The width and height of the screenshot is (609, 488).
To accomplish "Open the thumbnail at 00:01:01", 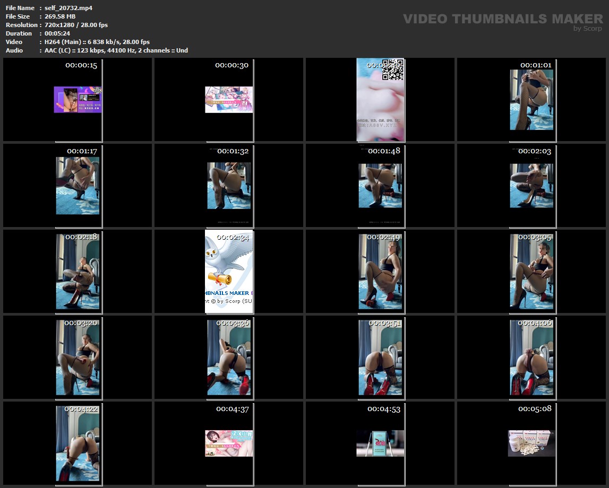I will click(x=531, y=100).
